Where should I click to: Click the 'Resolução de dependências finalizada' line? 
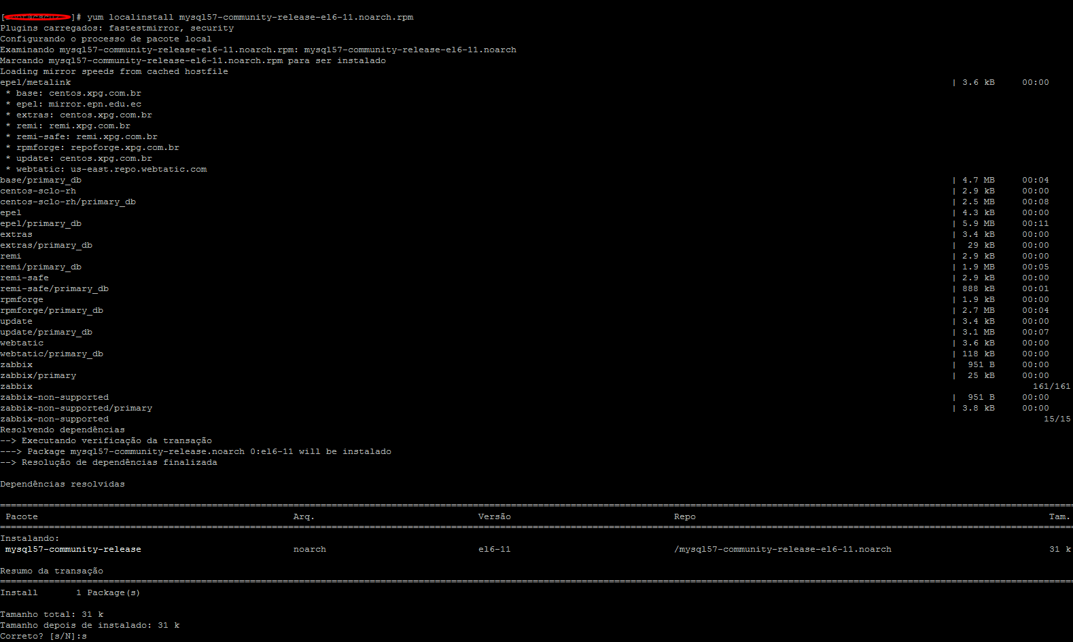coord(109,462)
